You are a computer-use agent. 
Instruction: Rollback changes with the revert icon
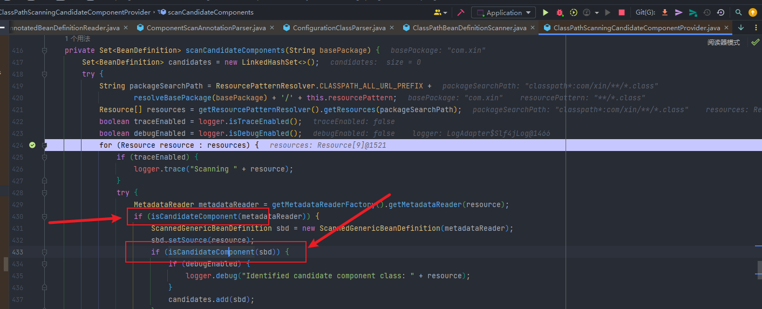coord(720,12)
